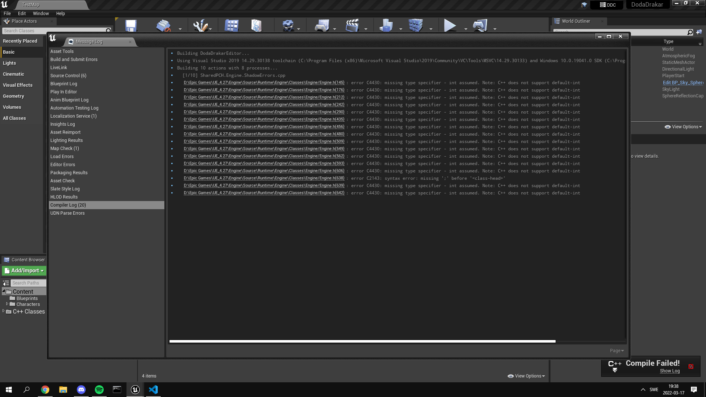The width and height of the screenshot is (706, 397).
Task: Click the Save Current Level floppy disk icon
Action: 131,25
